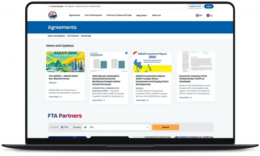
Task: Click the bell icon next to Content Update
Action: 48,7
